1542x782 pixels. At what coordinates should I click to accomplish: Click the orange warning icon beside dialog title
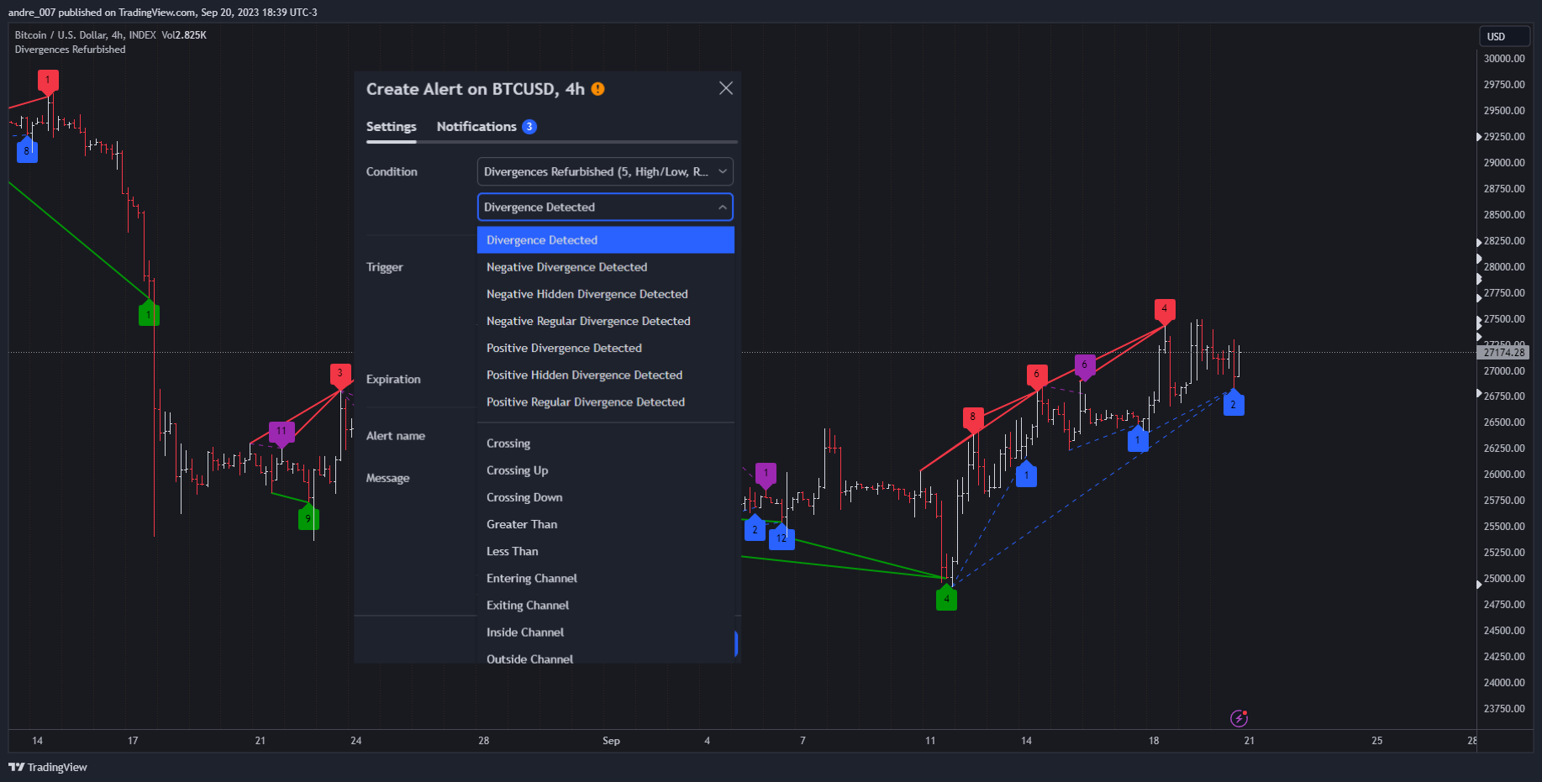pyautogui.click(x=597, y=89)
